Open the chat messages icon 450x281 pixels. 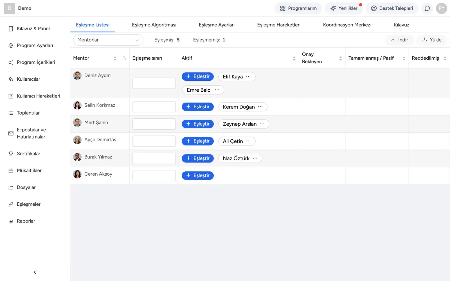click(x=427, y=8)
